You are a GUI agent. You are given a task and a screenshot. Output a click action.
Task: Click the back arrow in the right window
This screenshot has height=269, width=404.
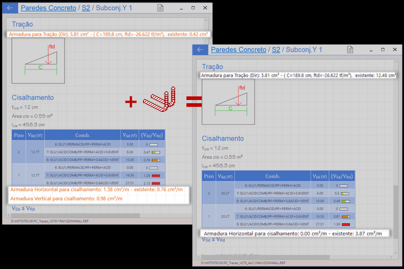click(200, 50)
